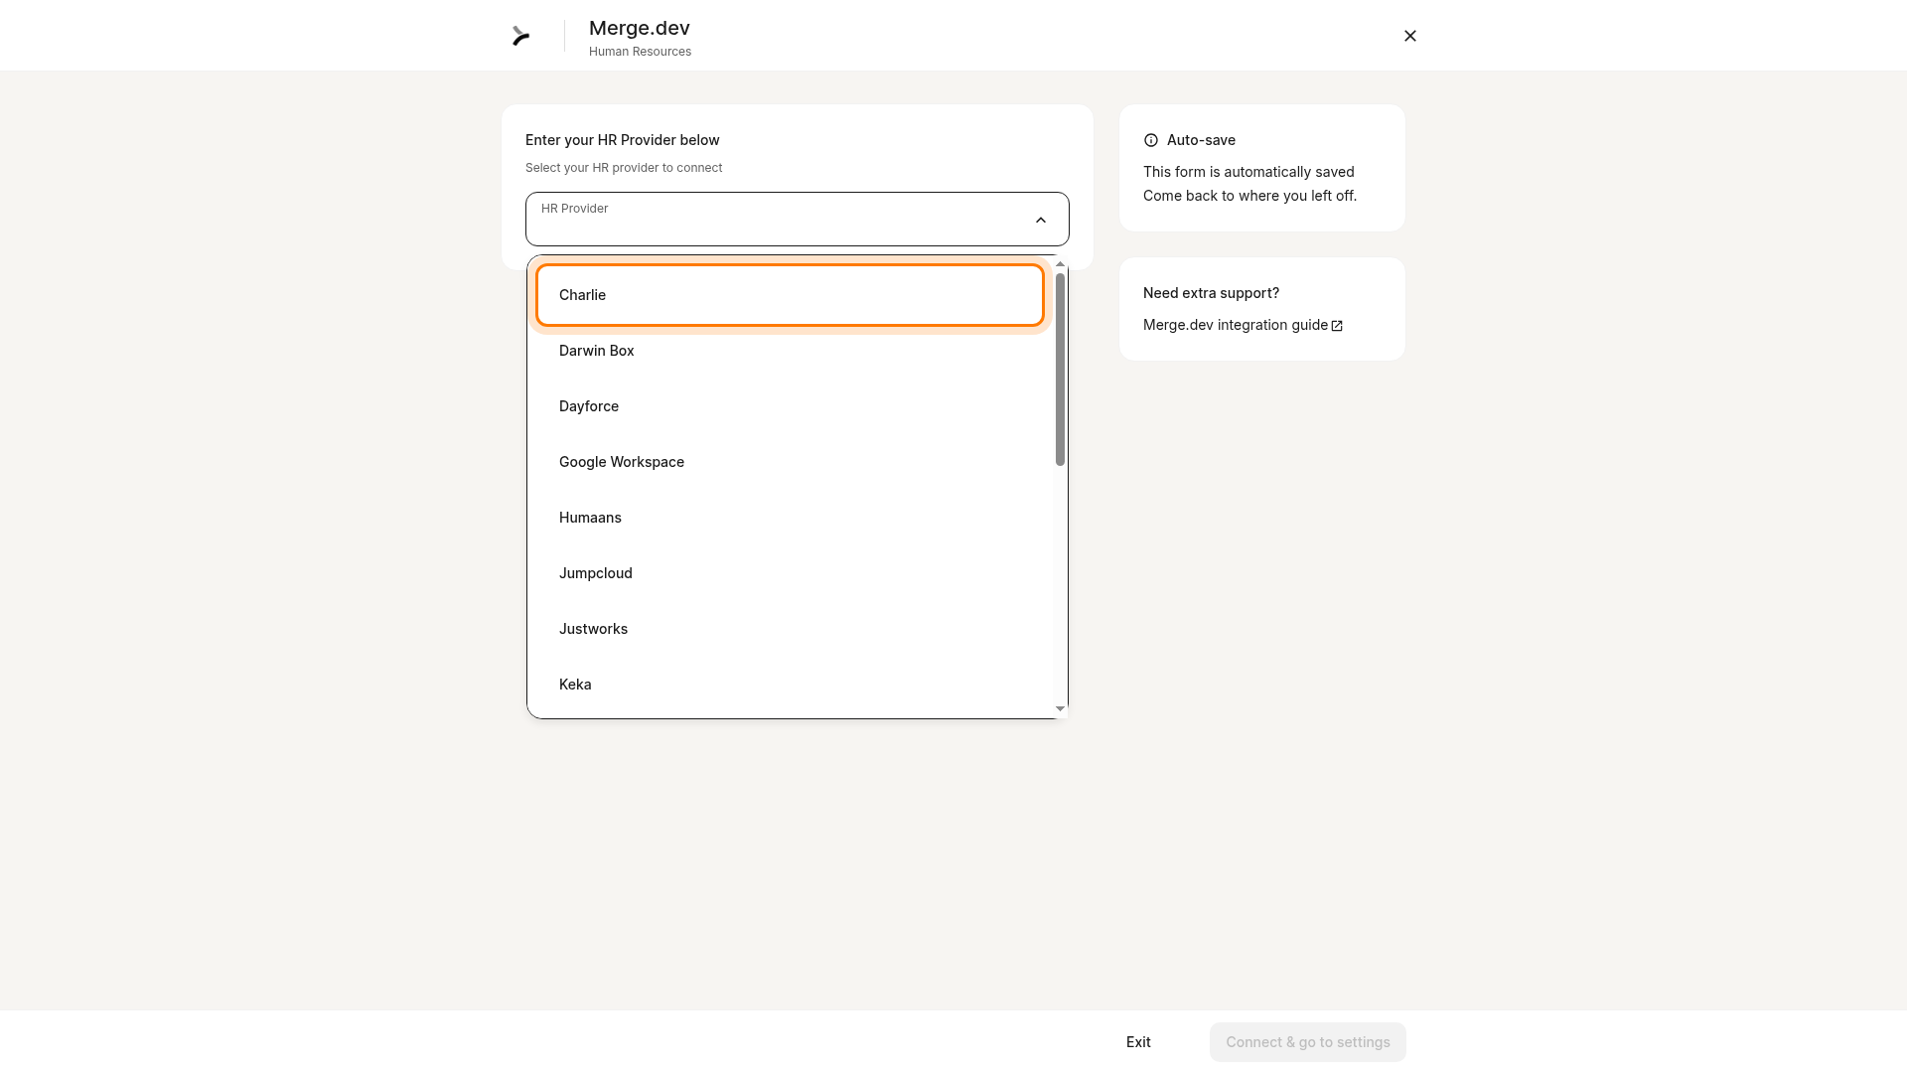Pick Justworks from the list
This screenshot has height=1073, width=1907.
790,629
